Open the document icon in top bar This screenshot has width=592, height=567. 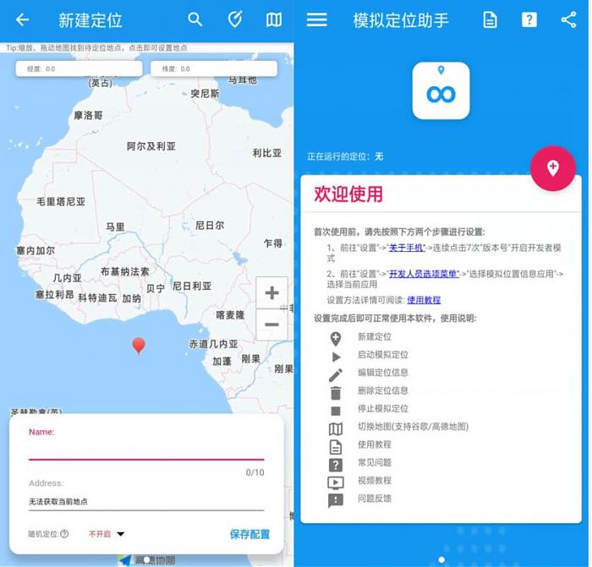point(490,19)
